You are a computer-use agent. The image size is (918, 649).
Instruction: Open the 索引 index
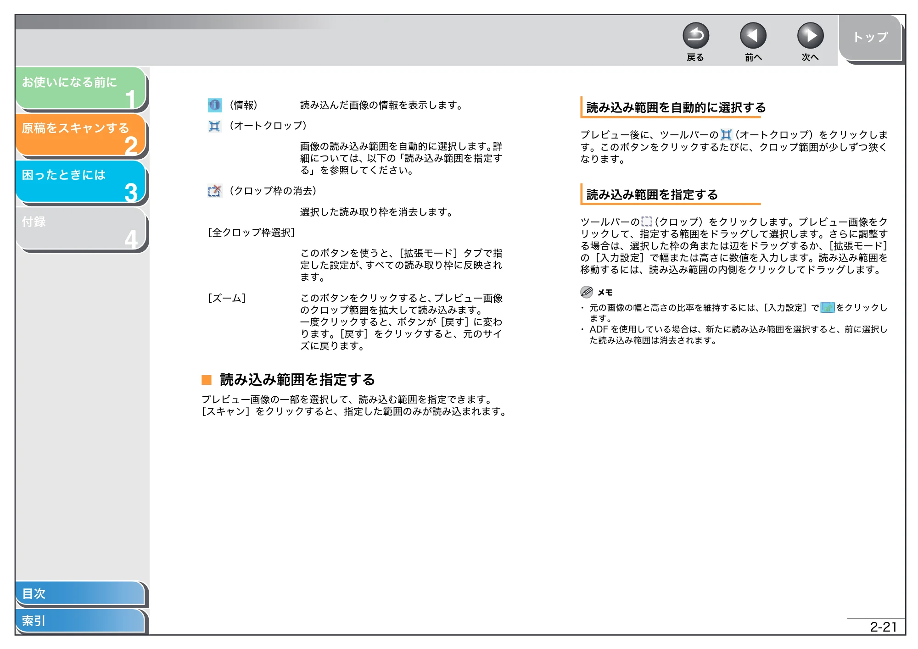pos(80,621)
